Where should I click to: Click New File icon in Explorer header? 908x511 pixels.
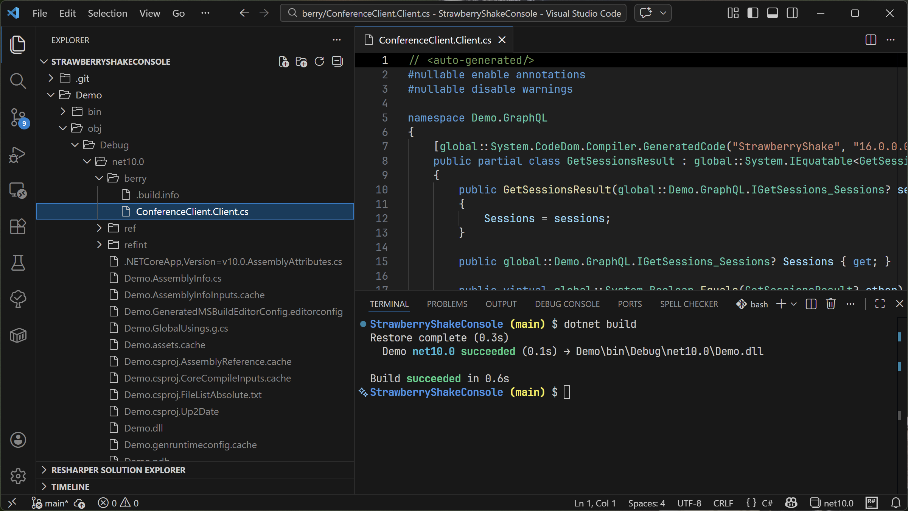point(284,62)
